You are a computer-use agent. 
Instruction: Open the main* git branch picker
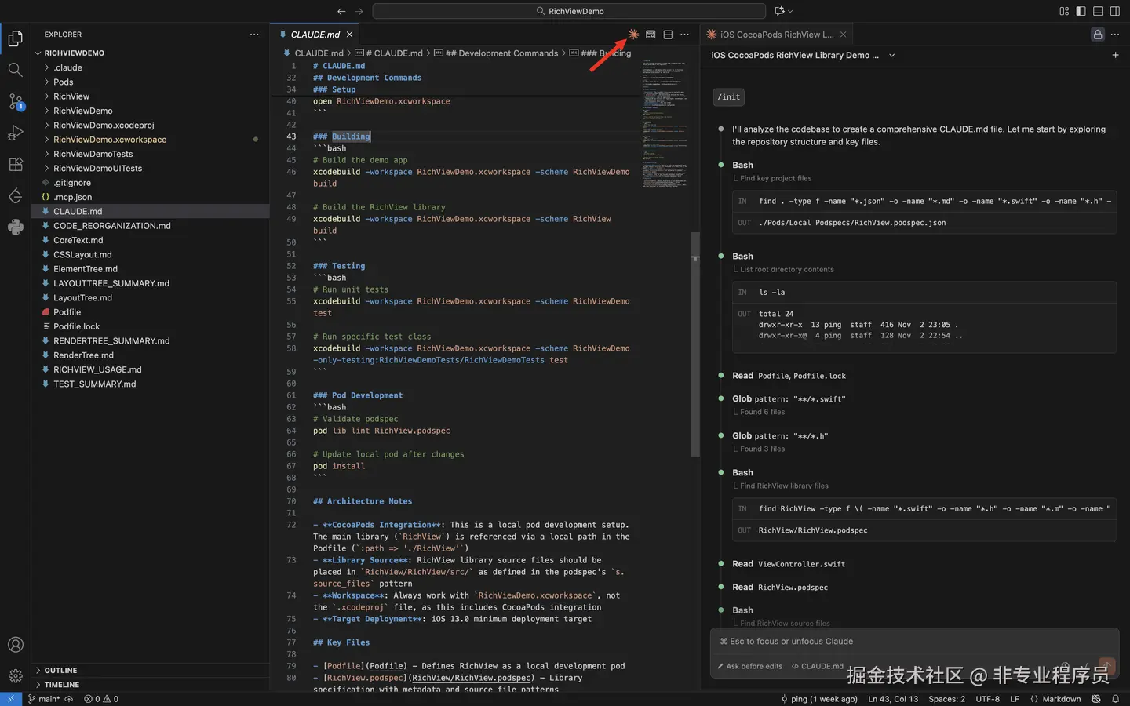43,699
